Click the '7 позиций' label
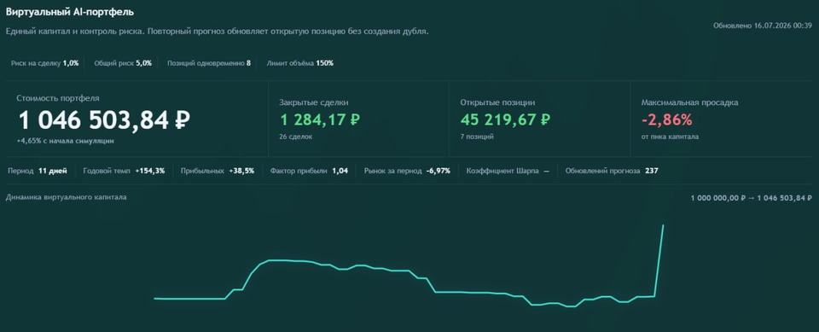 [477, 137]
